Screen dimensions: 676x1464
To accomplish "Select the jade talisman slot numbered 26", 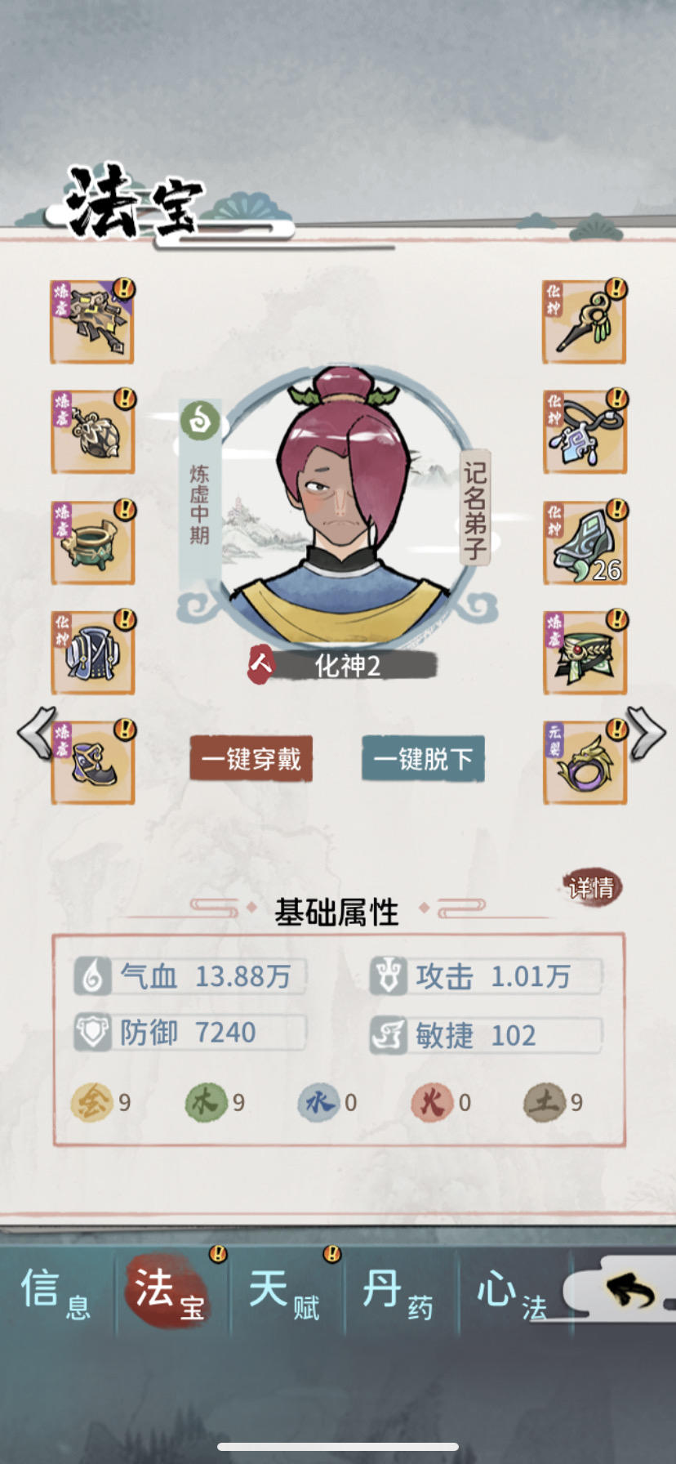I will [585, 542].
